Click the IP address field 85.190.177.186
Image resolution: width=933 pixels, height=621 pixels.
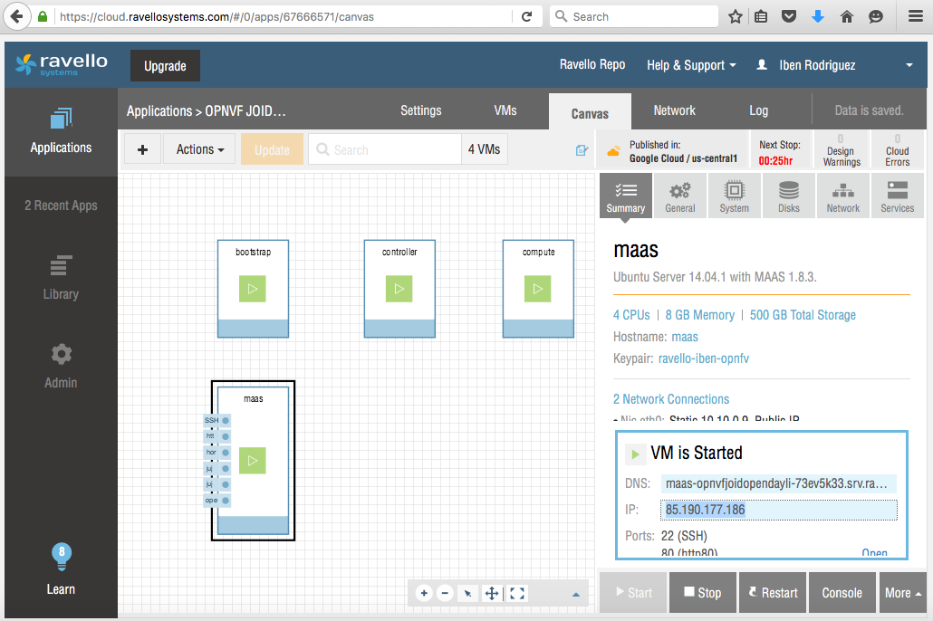[x=778, y=510]
